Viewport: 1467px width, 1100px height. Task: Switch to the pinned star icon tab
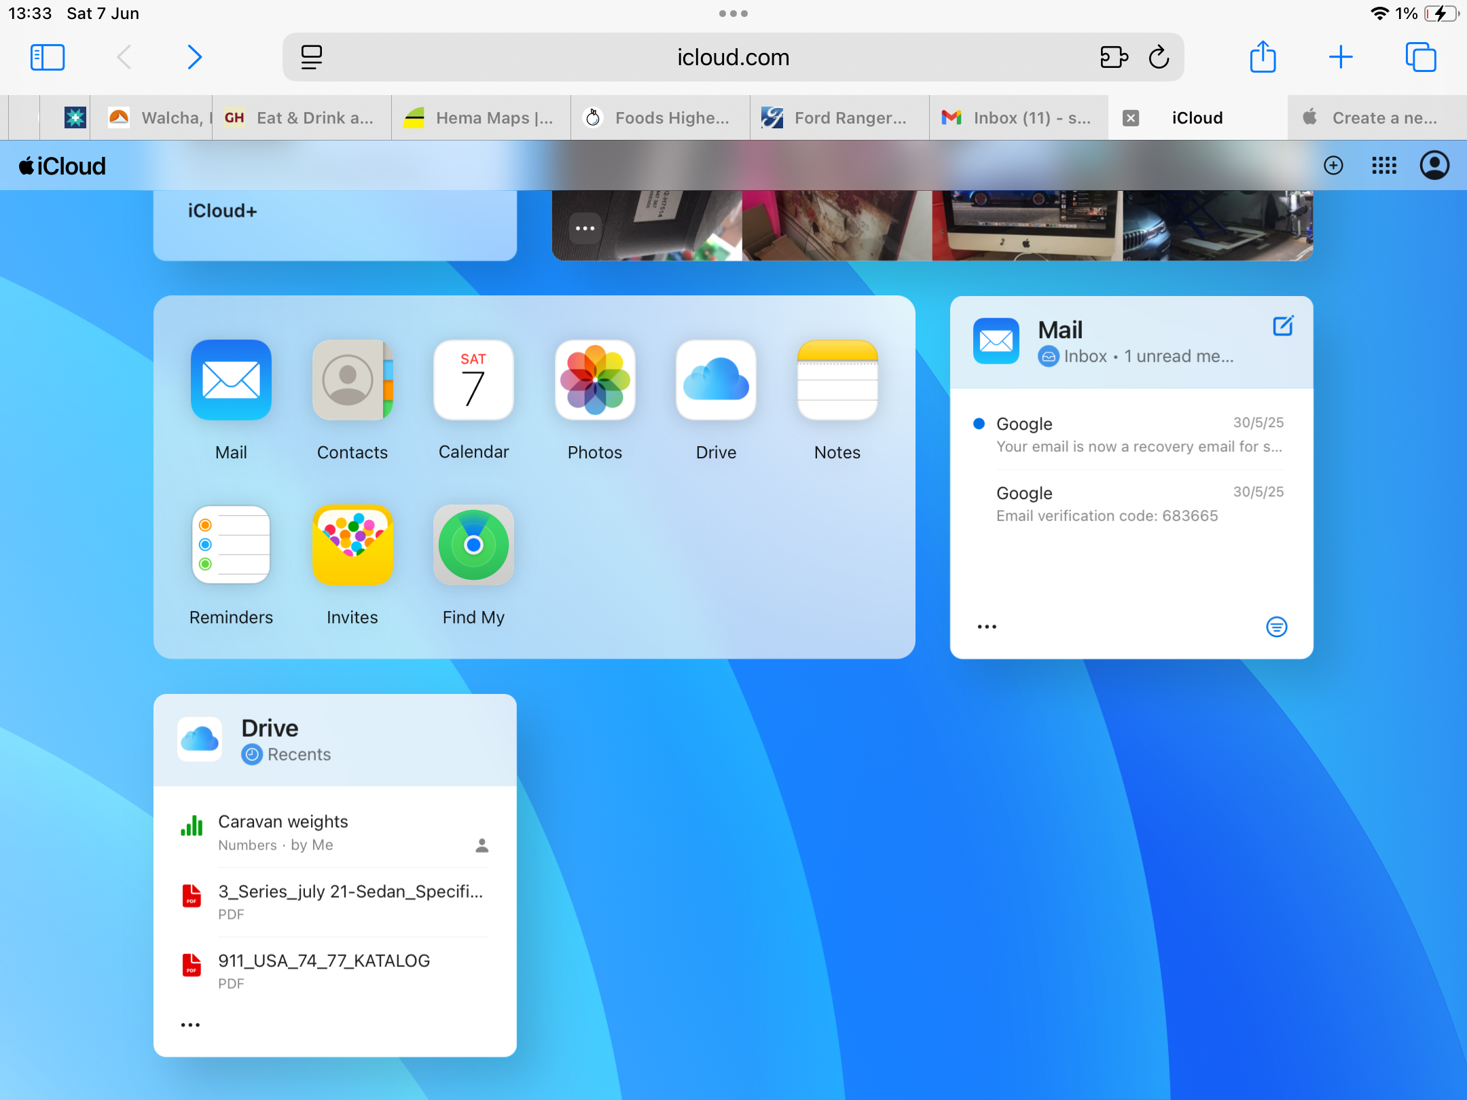[75, 118]
